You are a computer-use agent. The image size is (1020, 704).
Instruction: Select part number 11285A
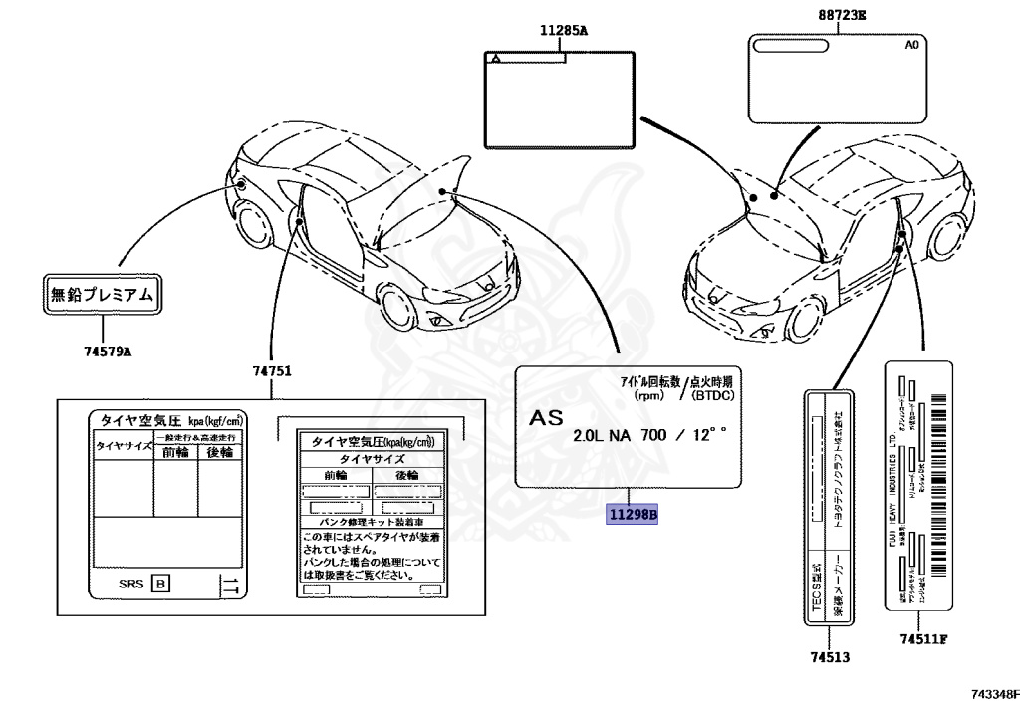pos(564,31)
